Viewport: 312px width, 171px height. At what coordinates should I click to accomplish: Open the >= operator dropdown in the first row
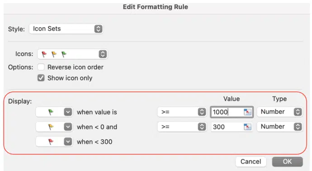pyautogui.click(x=182, y=112)
